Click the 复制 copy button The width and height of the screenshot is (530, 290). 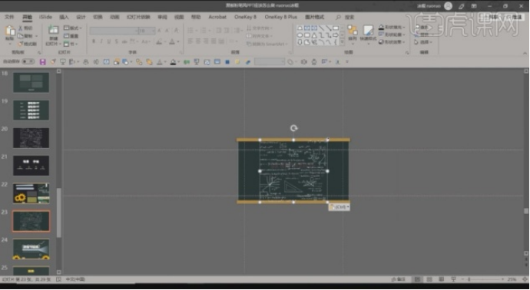pyautogui.click(x=26, y=36)
